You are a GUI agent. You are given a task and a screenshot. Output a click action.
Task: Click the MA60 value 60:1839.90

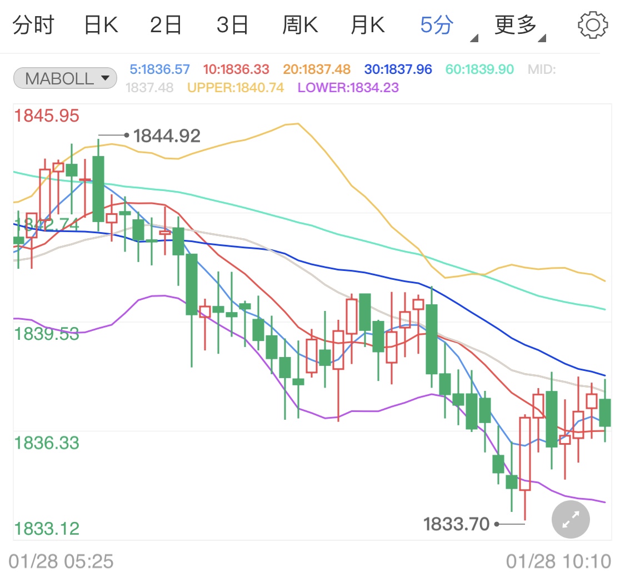point(479,69)
